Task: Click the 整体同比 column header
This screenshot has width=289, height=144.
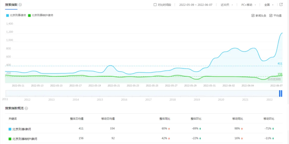Action: click(165, 119)
